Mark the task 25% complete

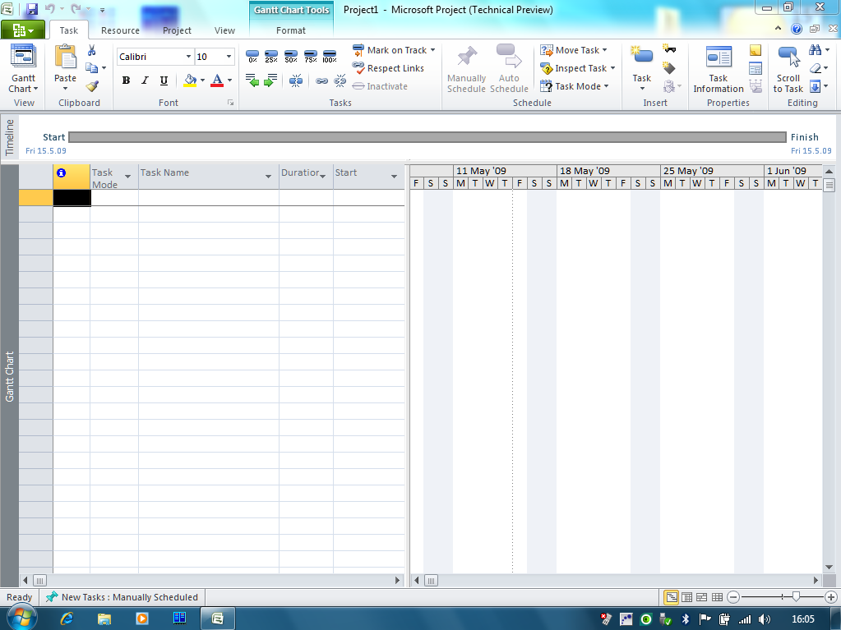point(271,56)
